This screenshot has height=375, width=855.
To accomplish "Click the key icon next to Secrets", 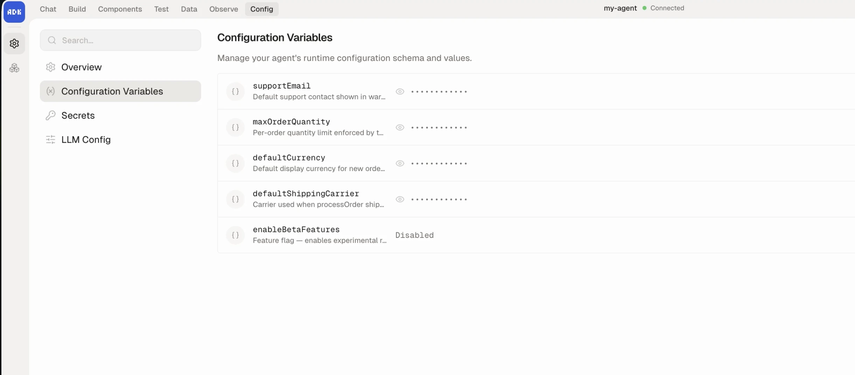I will (x=50, y=115).
